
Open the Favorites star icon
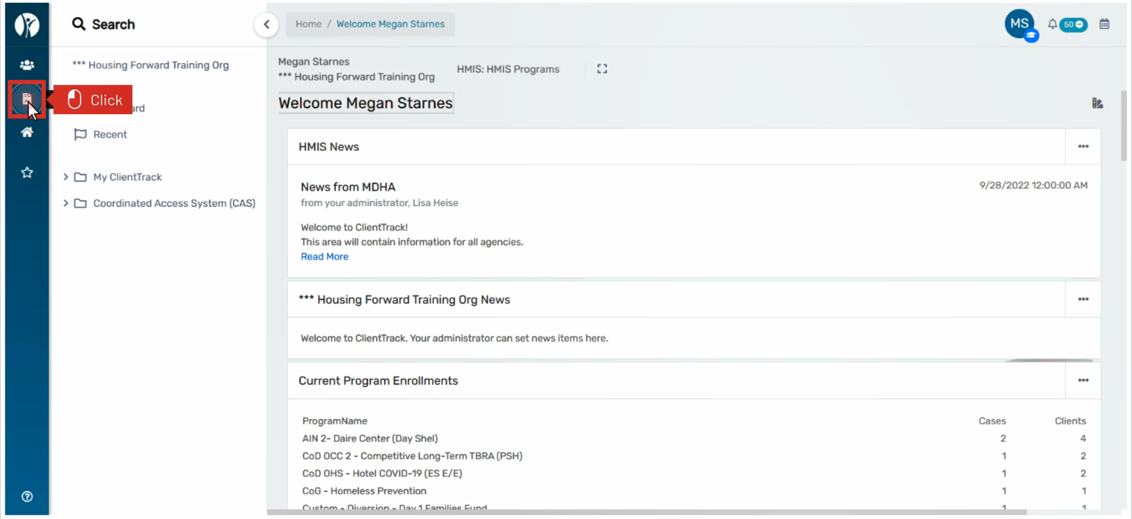[x=27, y=173]
